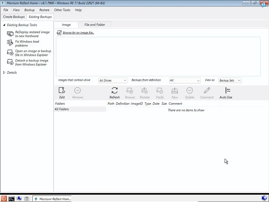Click Fix Windows boot problems text
This screenshot has height=202, width=269.
(27, 43)
